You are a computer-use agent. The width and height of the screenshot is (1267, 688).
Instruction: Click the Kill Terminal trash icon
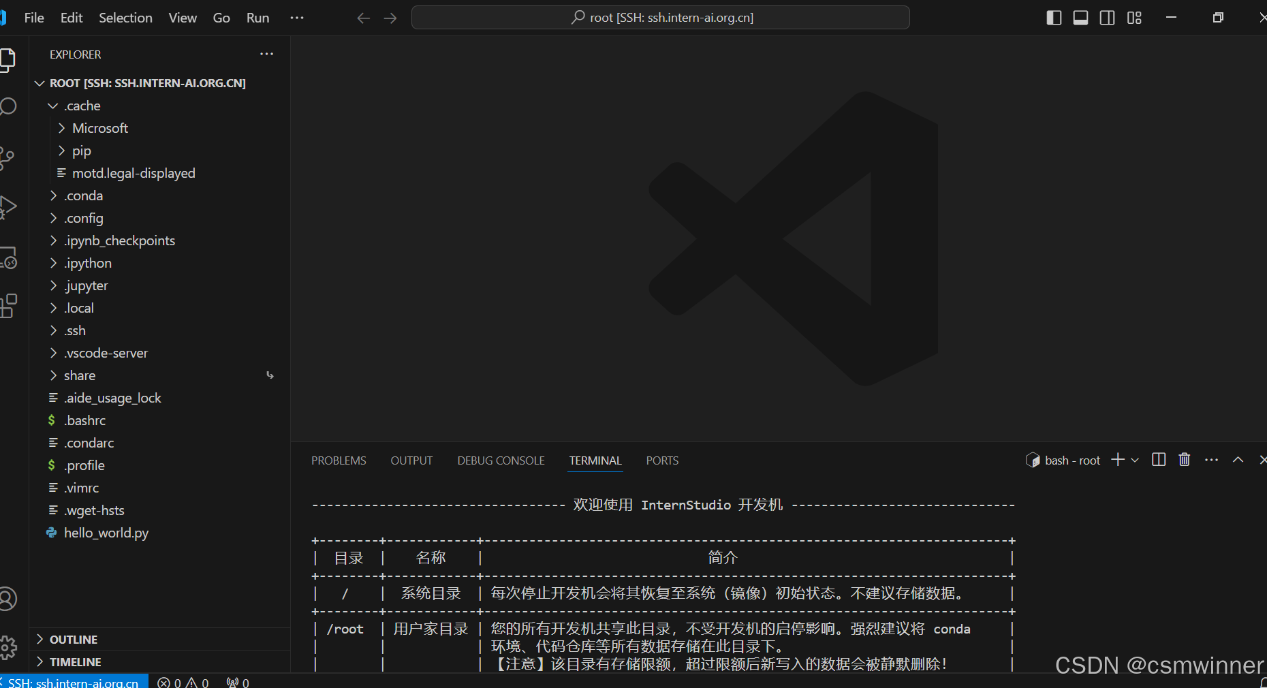click(1184, 460)
